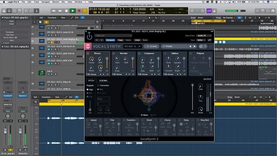Click the Compare button

[x=110, y=40]
